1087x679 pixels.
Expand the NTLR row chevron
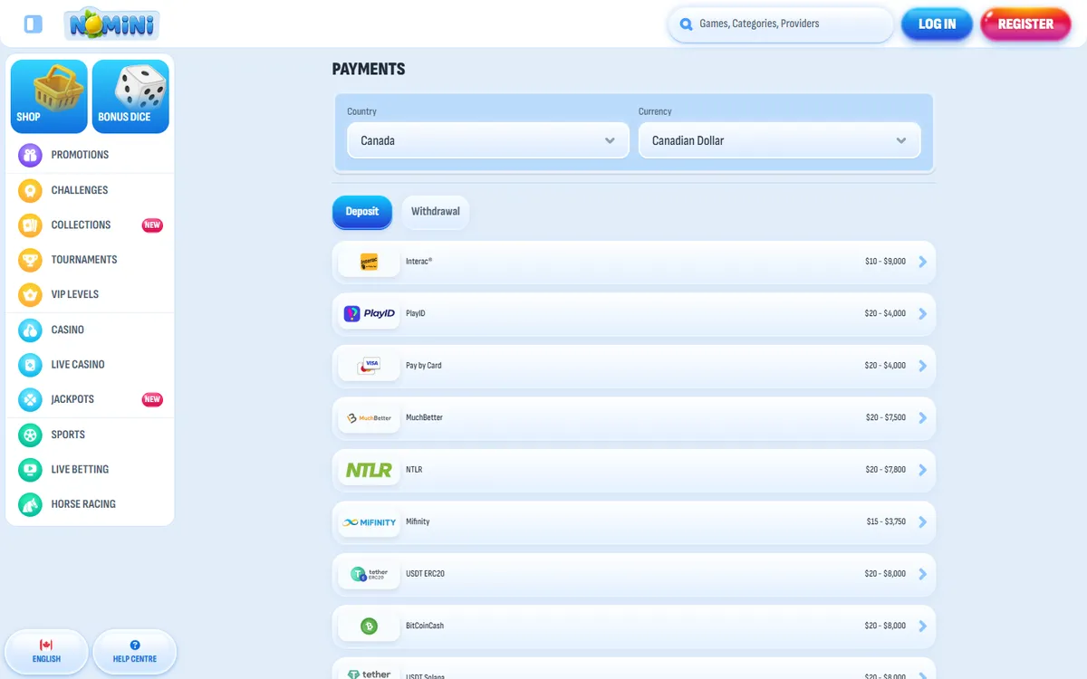pos(923,470)
